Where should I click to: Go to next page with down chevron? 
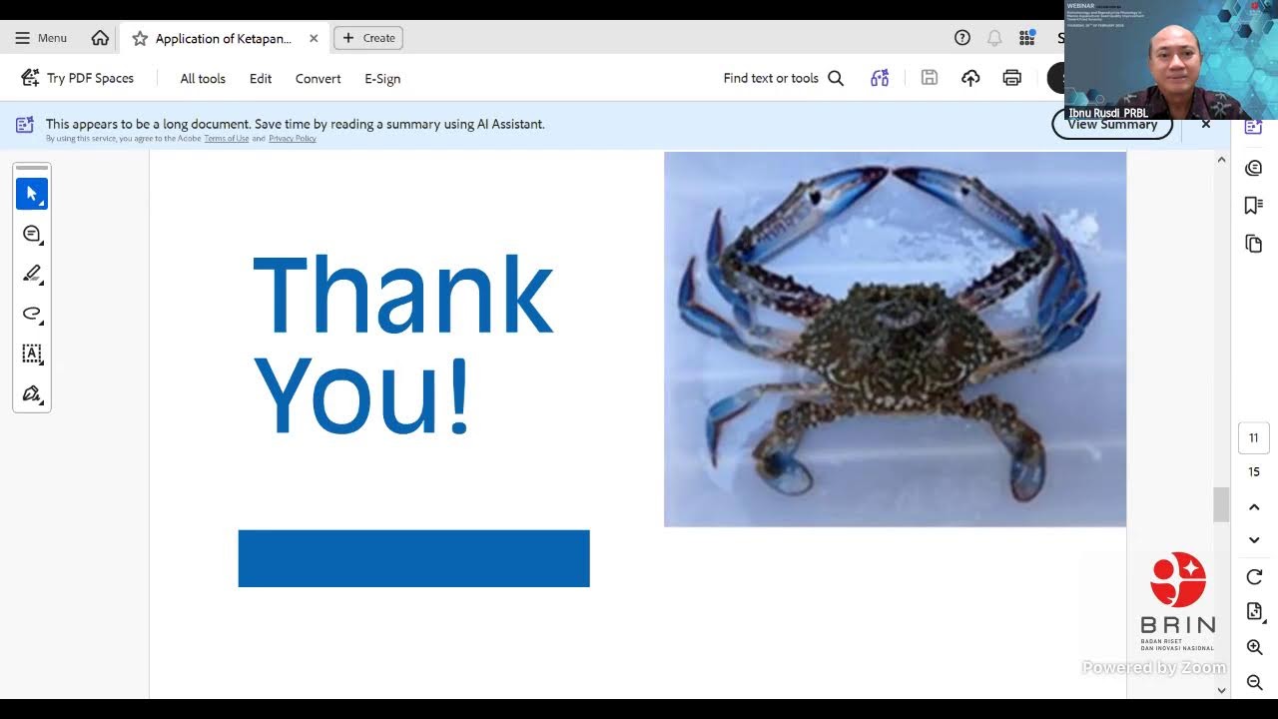pyautogui.click(x=1254, y=540)
